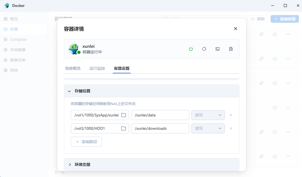The image size is (302, 177).
Task: Click the 添加路径 button
Action: click(x=86, y=142)
